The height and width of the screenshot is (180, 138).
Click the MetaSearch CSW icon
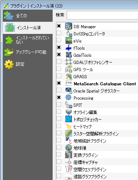[69, 83]
